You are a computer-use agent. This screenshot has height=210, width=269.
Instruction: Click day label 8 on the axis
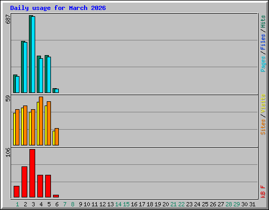coord(73,204)
